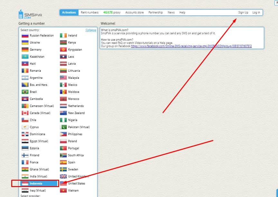The height and width of the screenshot is (197, 278).
Task: Open the Facebook group URL link
Action: (191, 46)
